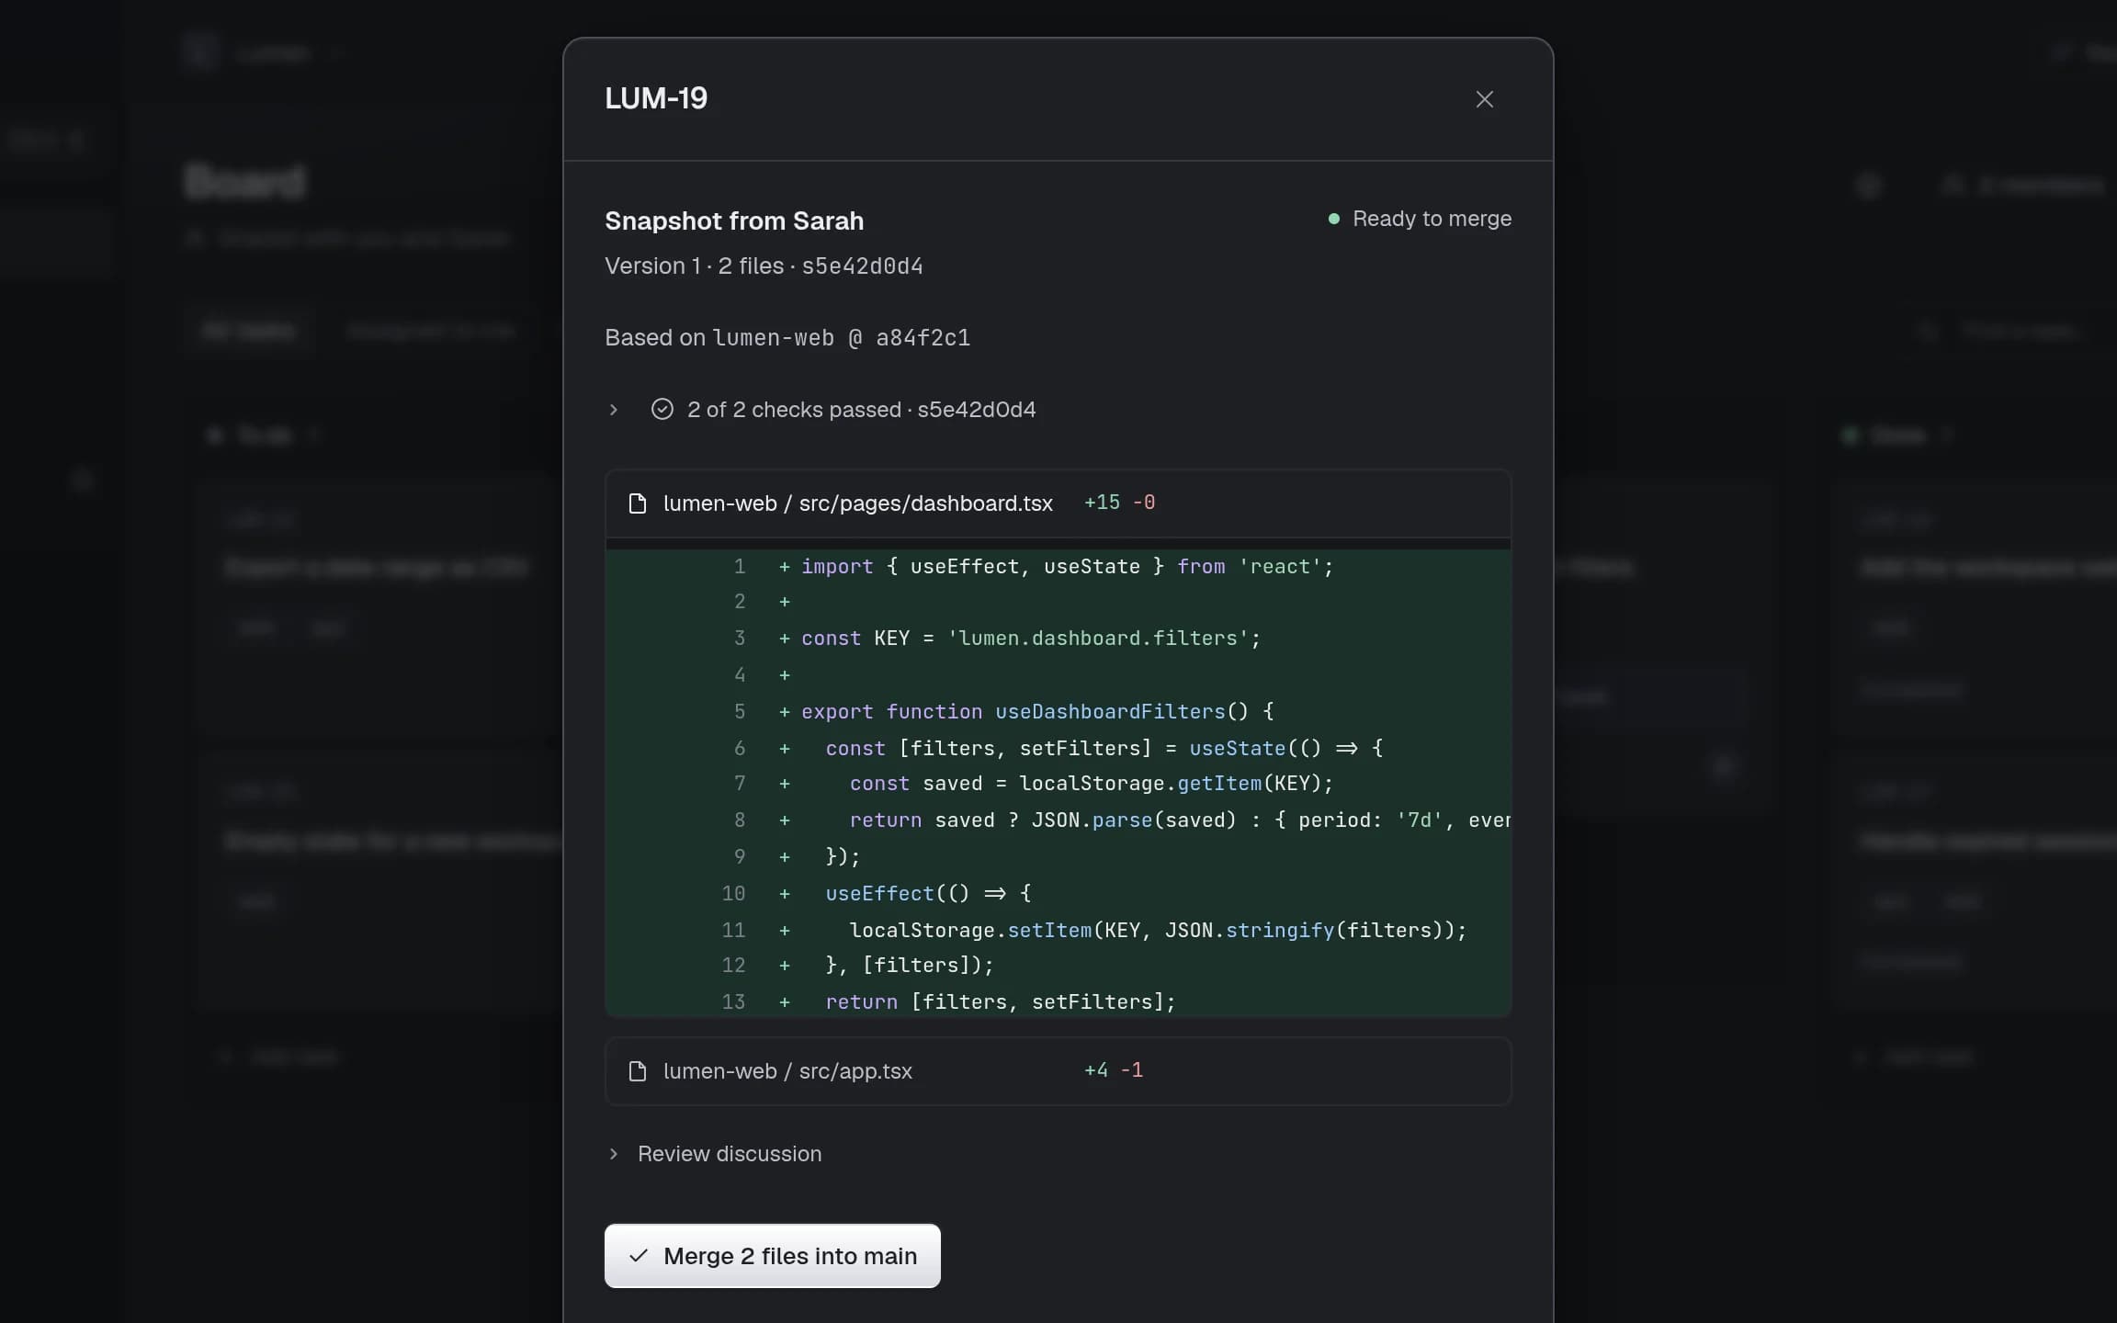This screenshot has width=2117, height=1323.
Task: Click the +4 -1 diff stats
Action: pos(1113,1070)
